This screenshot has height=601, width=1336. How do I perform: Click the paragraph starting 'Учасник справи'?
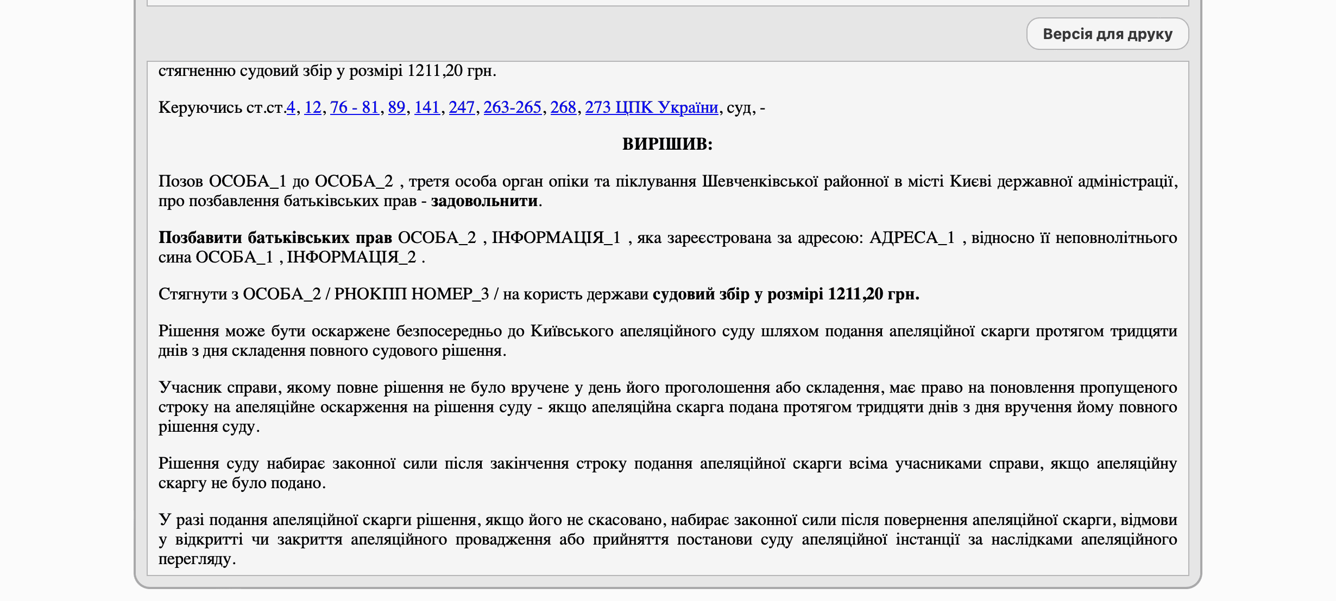point(668,407)
